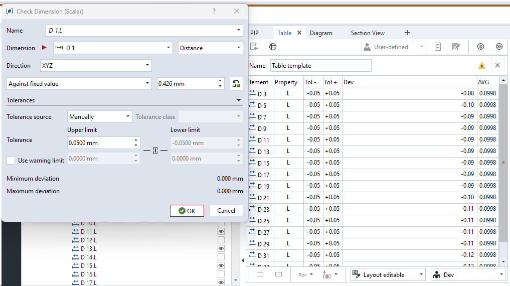510x286 pixels.
Task: Click the edit template pencil icon
Action: [456, 47]
